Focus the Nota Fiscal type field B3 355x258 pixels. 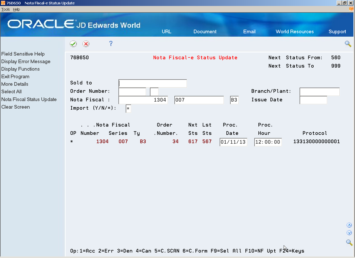point(234,100)
